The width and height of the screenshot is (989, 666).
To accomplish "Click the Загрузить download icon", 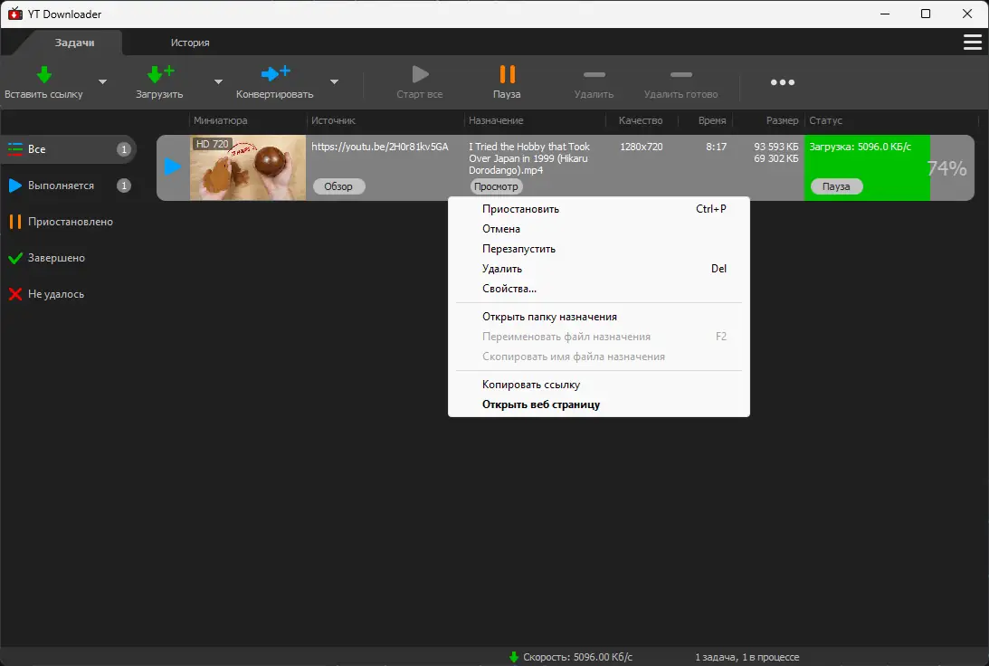I will click(x=160, y=74).
